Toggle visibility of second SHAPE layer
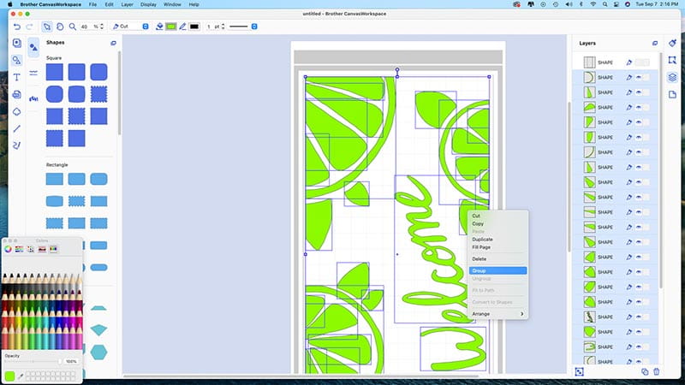 pyautogui.click(x=638, y=77)
